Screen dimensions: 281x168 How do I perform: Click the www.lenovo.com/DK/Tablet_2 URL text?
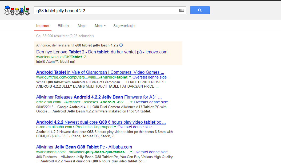tap(61, 57)
